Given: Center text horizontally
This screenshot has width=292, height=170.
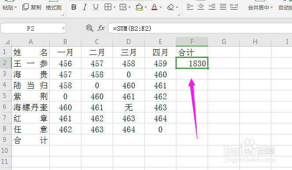Looking at the screenshot, I should point(201,7).
